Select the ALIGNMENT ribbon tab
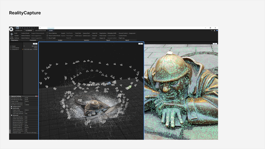The height and width of the screenshot is (149, 265). pyautogui.click(x=29, y=31)
